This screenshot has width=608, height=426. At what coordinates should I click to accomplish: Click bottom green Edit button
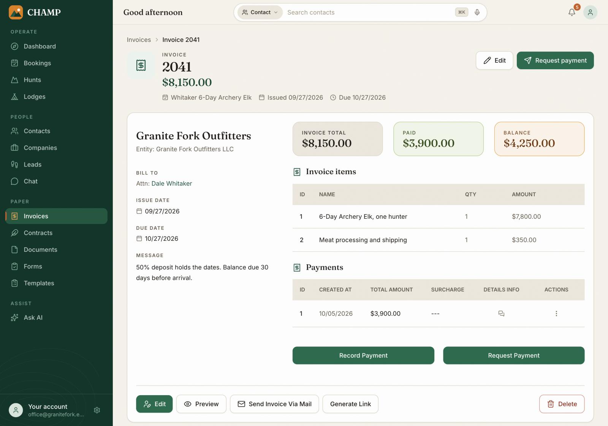click(154, 404)
